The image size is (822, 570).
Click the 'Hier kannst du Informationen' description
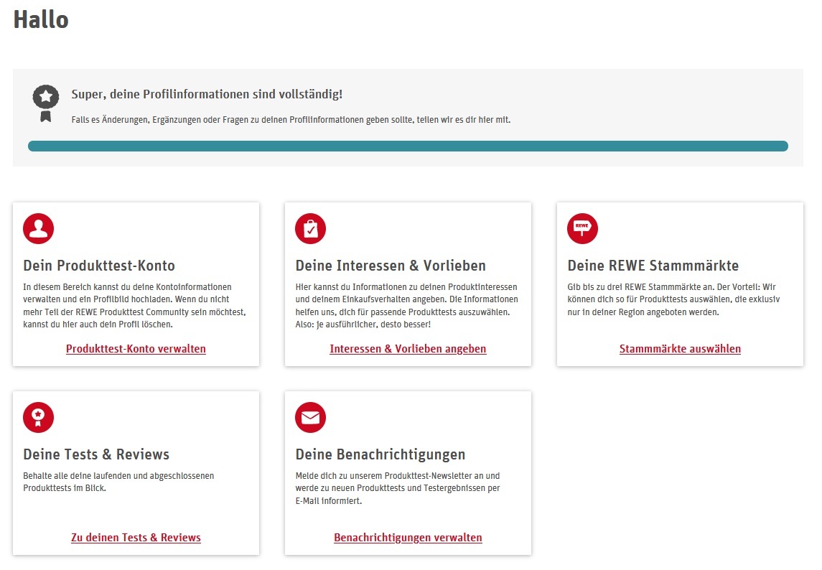click(407, 306)
